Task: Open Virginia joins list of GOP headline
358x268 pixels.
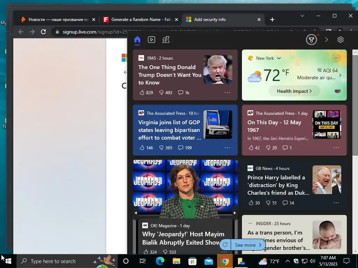Action: (x=170, y=130)
